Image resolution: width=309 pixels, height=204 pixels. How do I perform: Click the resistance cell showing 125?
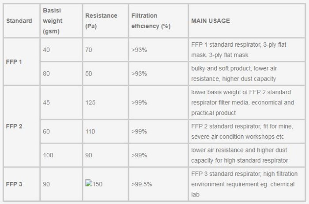90,102
